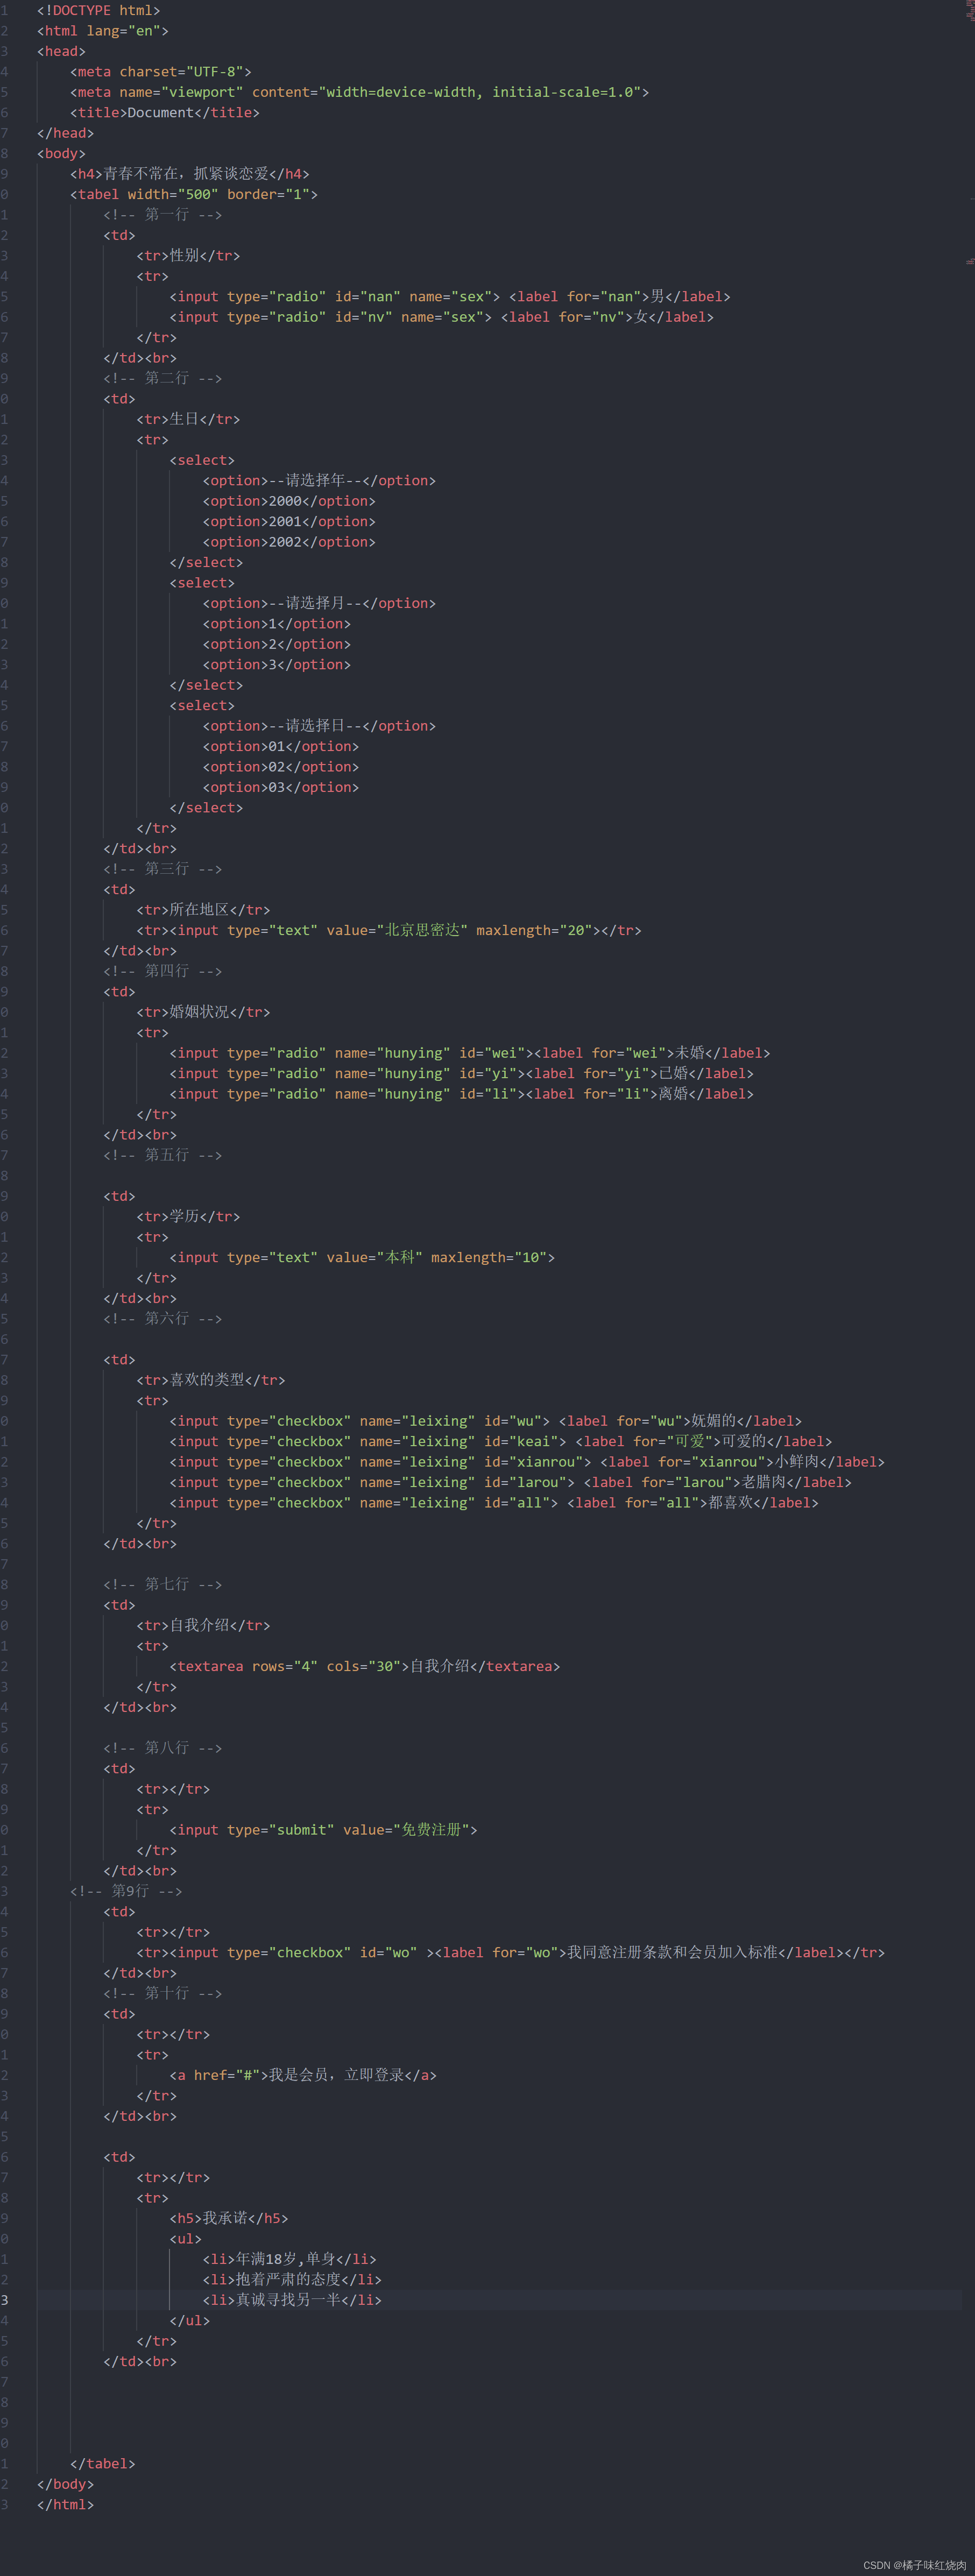Click the <option>2000</option> line
Image resolution: width=975 pixels, height=2576 pixels.
[289, 501]
